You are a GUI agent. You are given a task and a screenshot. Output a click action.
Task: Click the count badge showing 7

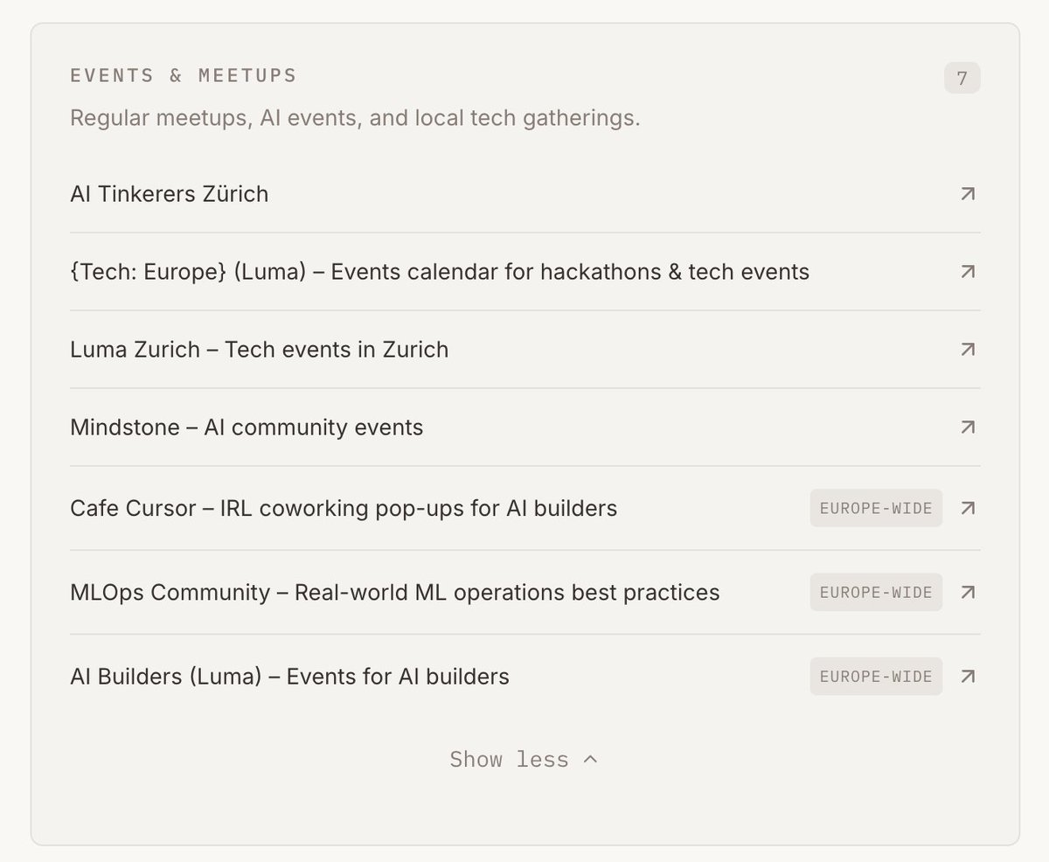click(x=962, y=78)
